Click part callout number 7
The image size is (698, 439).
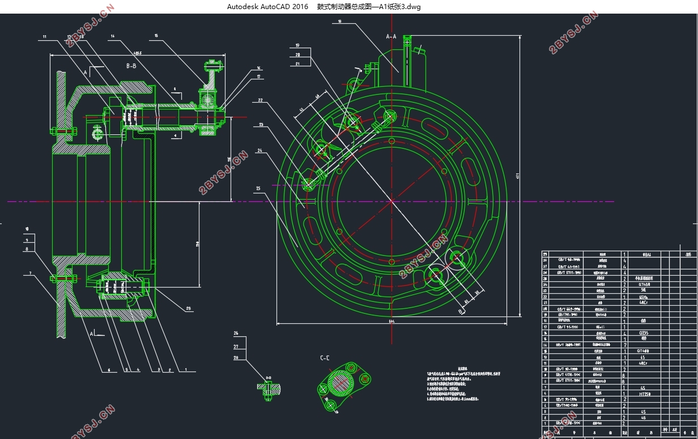pyautogui.click(x=31, y=273)
